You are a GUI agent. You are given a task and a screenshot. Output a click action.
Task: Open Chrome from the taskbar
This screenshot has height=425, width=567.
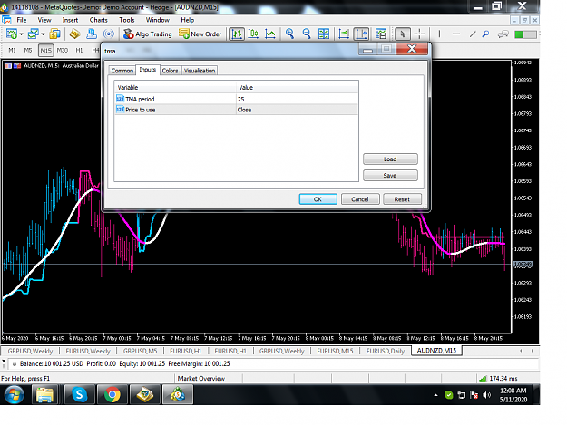(x=112, y=395)
